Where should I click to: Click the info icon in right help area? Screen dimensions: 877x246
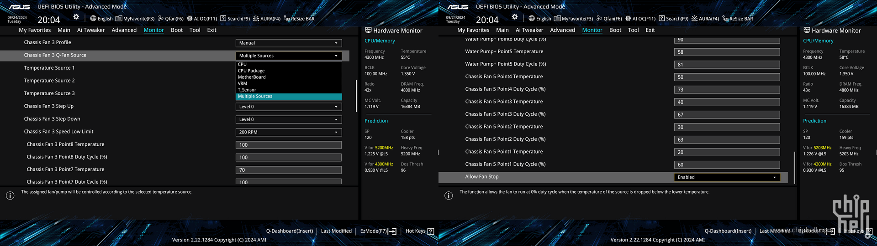[449, 195]
